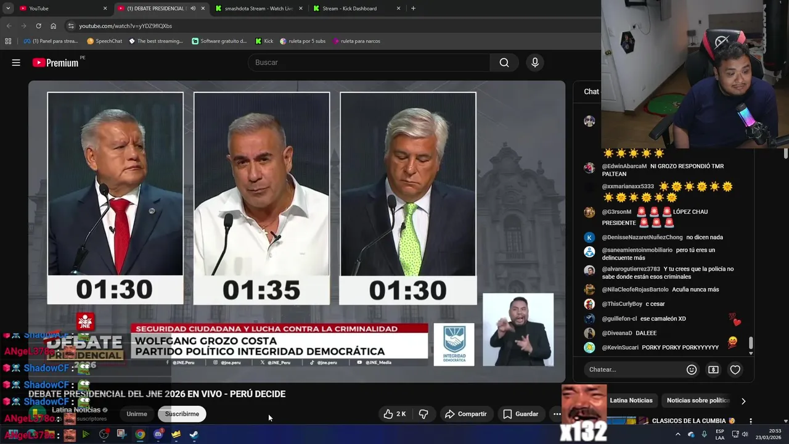Mute the DEBATE PRESIDENCIAL tab audio icon
Viewport: 789px width, 444px height.
[x=193, y=9]
